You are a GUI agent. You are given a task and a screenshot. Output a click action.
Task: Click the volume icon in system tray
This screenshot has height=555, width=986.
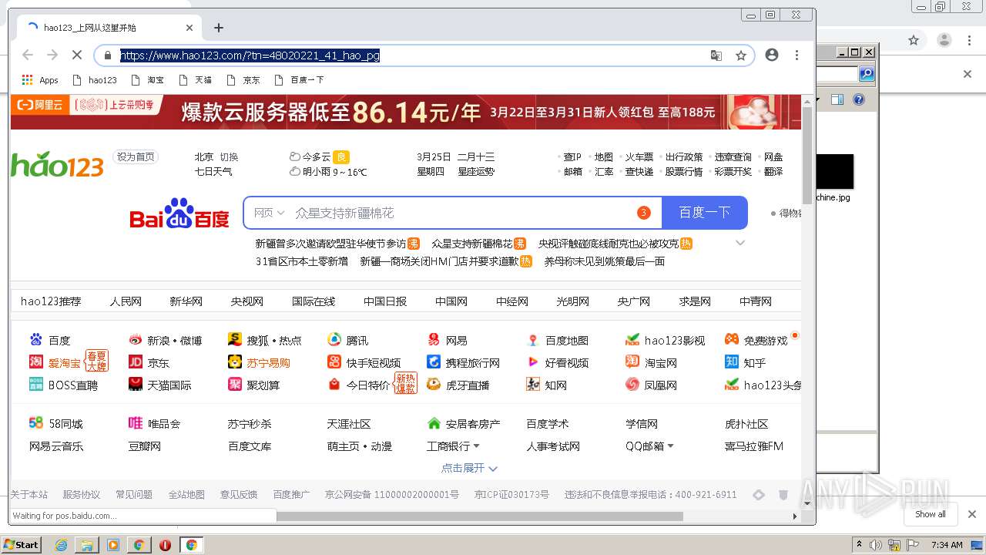pyautogui.click(x=875, y=545)
